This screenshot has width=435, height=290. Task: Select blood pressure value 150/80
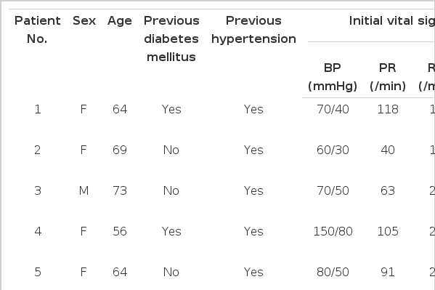tap(333, 231)
